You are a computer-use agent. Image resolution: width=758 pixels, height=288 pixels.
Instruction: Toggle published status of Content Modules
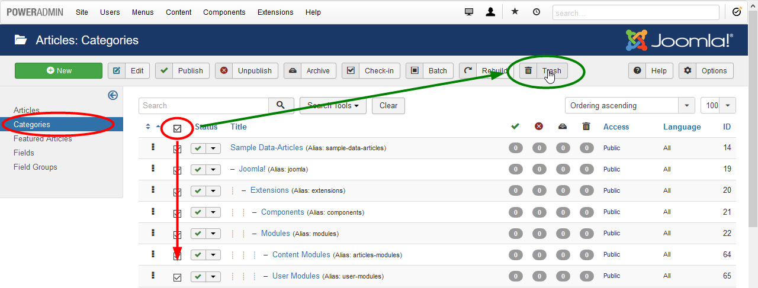pos(198,255)
